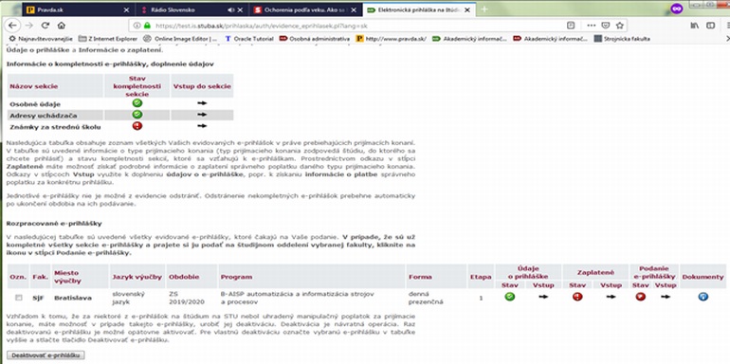
Task: Open the Osobná administratíva bookmark
Action: pyautogui.click(x=315, y=39)
